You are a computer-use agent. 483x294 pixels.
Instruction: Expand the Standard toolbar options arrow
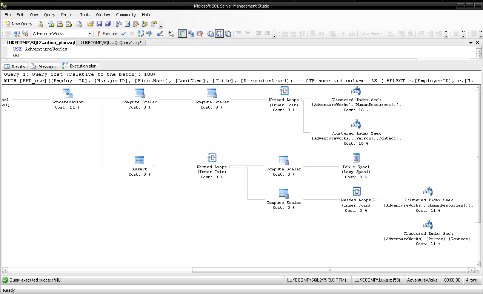[x=161, y=26]
